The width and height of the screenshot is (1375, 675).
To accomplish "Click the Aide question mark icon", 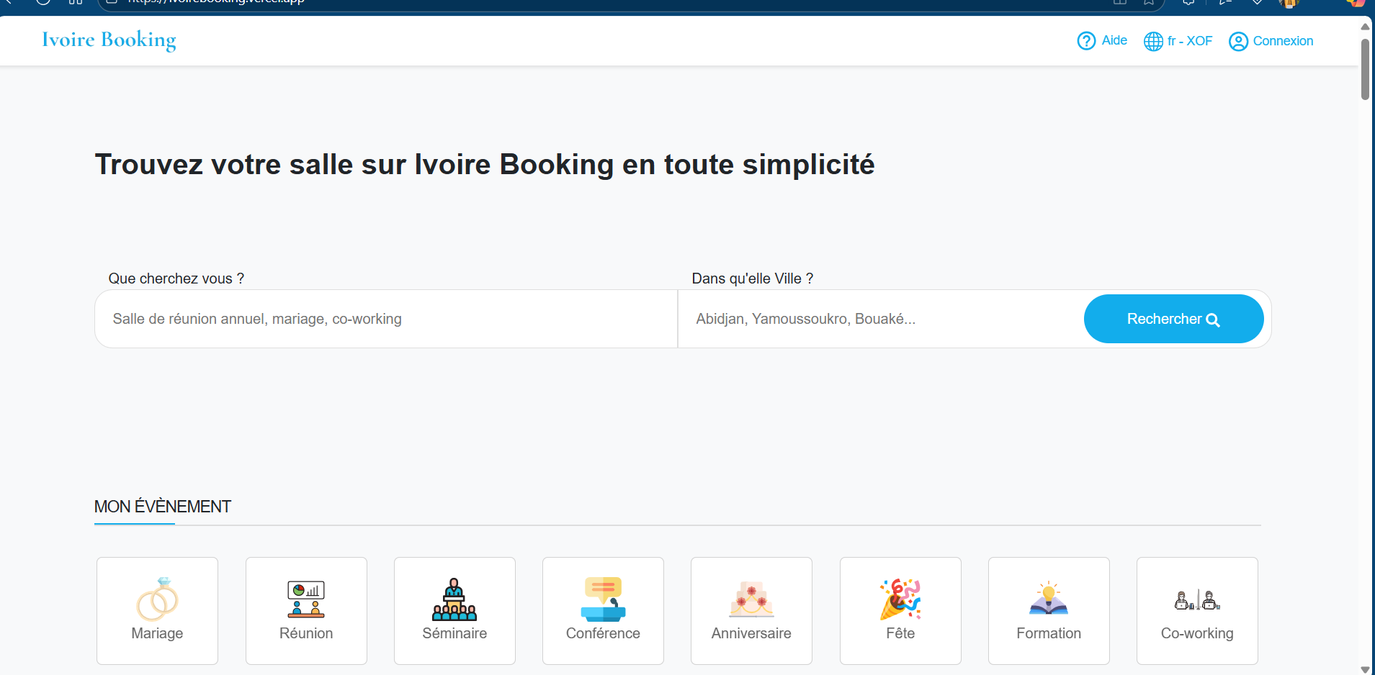I will [x=1086, y=41].
